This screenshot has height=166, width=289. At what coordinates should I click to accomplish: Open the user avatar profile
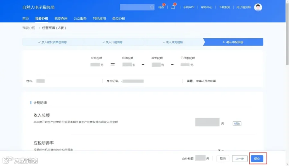[x=258, y=7]
